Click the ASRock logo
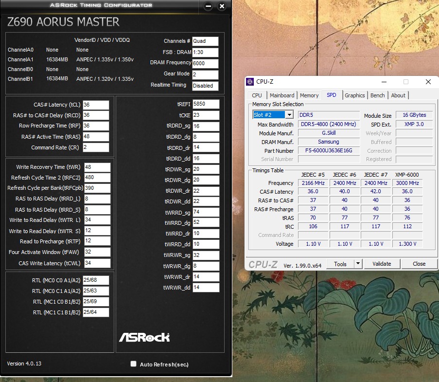 tap(144, 337)
